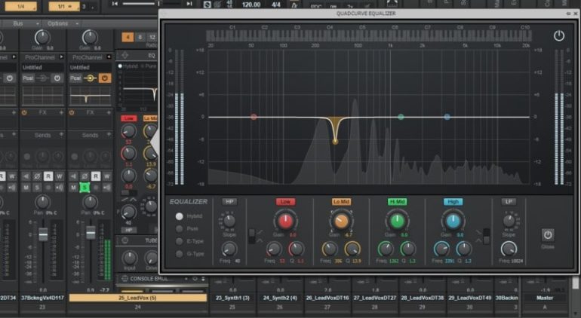Enable the HP high-pass filter button
This screenshot has height=318, width=581.
tap(229, 202)
